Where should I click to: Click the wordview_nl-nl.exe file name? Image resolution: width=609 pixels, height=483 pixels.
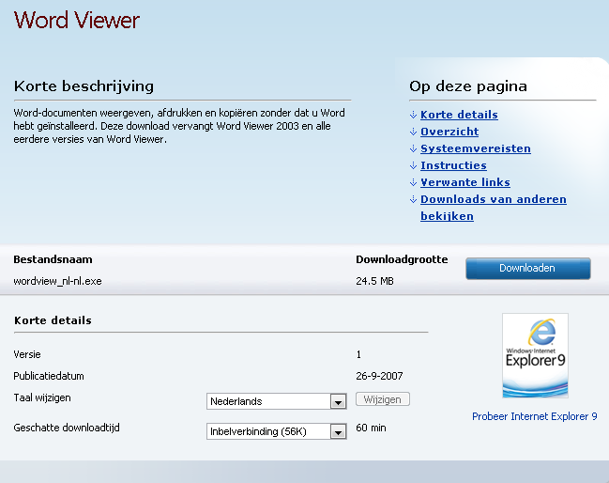tap(57, 280)
